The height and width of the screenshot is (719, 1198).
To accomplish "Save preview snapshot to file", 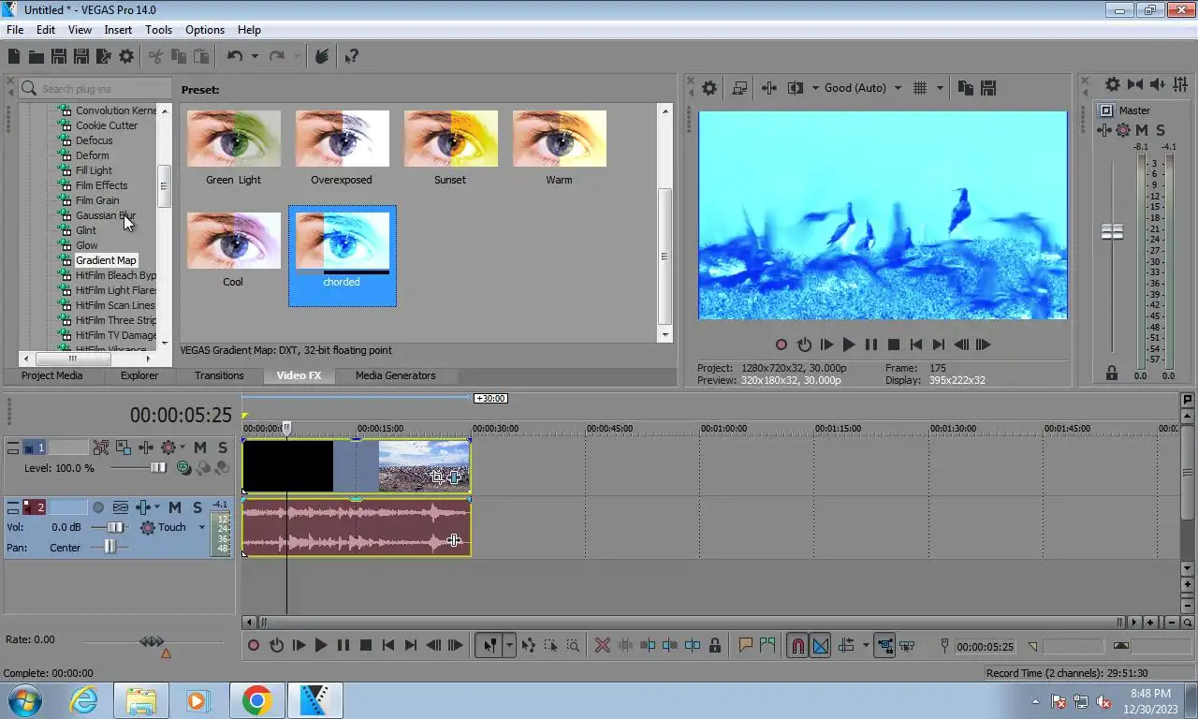I will [988, 88].
